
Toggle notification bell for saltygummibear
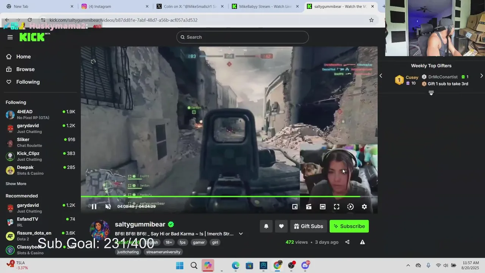click(266, 226)
